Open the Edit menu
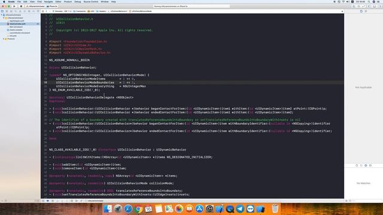 click(x=25, y=2)
